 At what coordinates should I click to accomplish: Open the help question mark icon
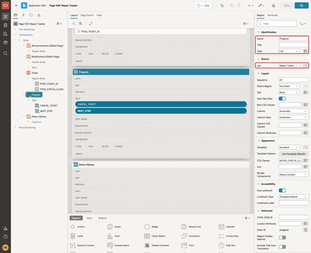pyautogui.click(x=5, y=237)
